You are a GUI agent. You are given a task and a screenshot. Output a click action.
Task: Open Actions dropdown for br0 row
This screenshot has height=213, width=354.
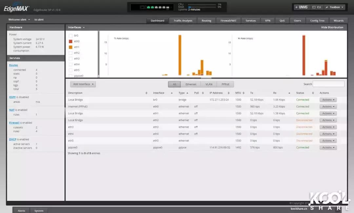[x=328, y=100]
